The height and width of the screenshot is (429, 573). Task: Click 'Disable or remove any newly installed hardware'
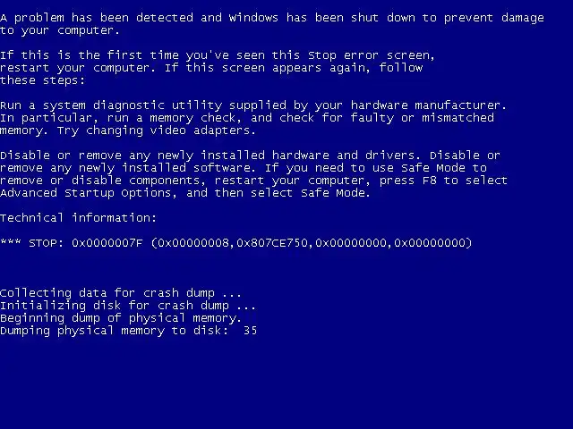[165, 156]
